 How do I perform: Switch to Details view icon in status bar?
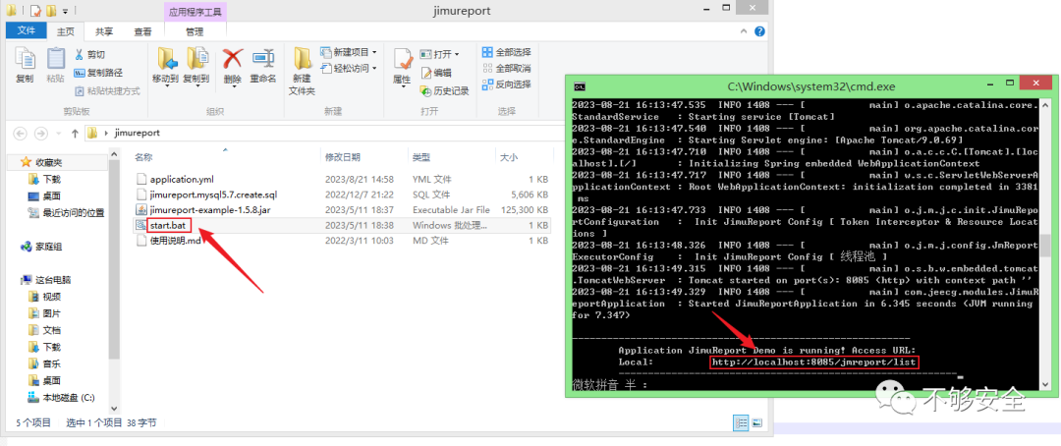tap(742, 423)
